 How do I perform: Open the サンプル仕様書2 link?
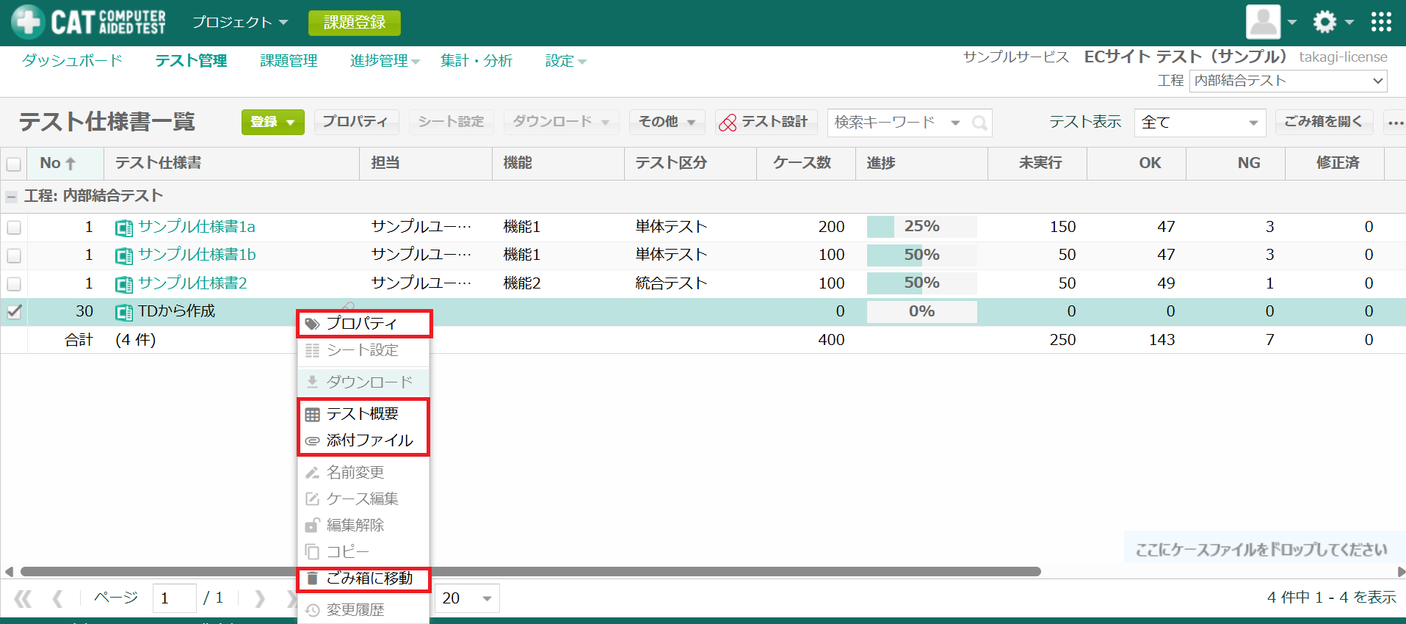click(192, 283)
